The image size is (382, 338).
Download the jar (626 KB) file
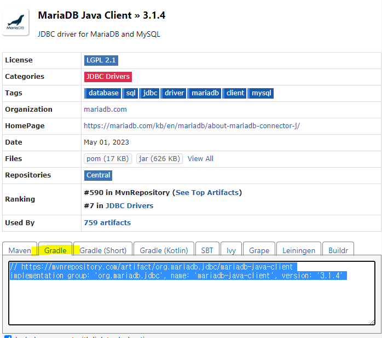(160, 159)
